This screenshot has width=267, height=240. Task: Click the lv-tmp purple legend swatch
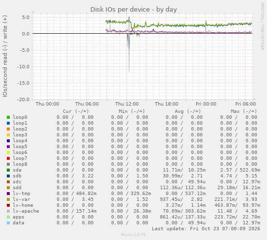click(8, 194)
